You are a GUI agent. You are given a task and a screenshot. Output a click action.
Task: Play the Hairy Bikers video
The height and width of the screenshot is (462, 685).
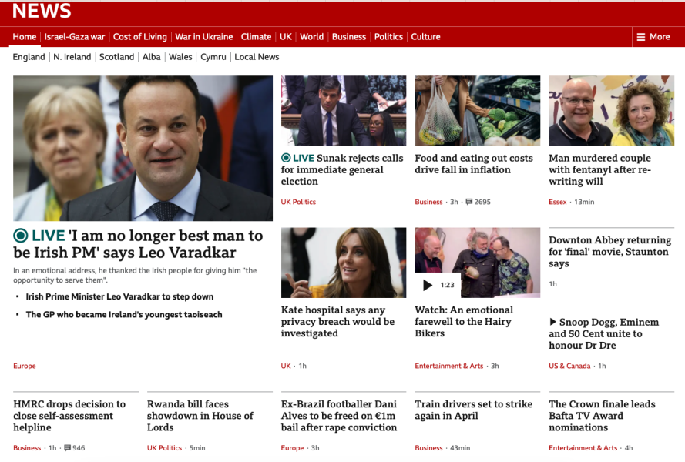click(x=428, y=285)
